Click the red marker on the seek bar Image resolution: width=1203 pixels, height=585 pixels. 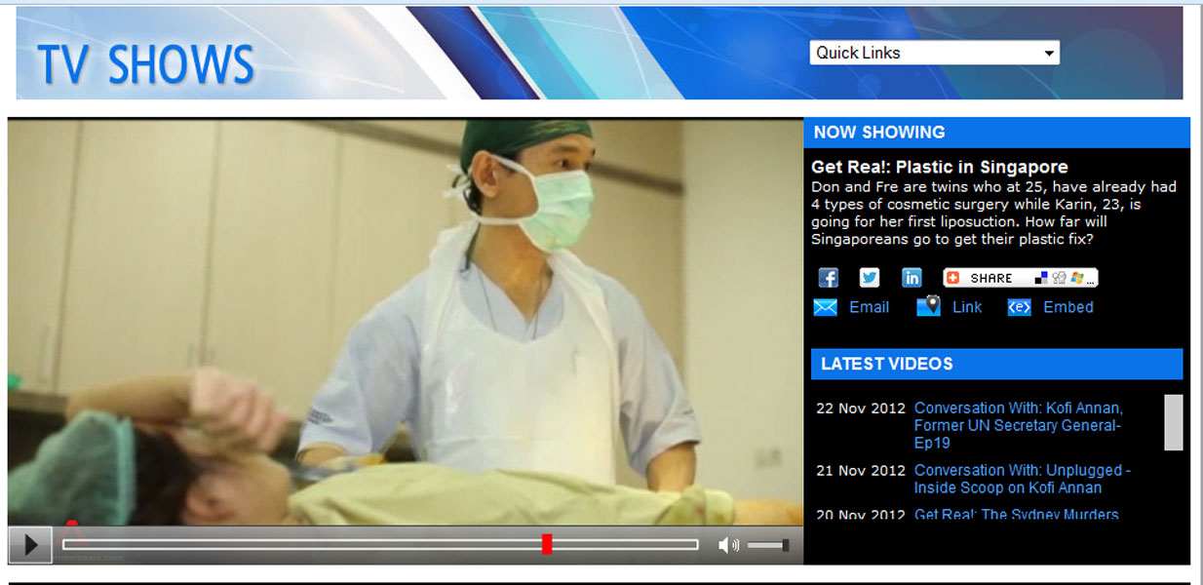click(x=547, y=544)
